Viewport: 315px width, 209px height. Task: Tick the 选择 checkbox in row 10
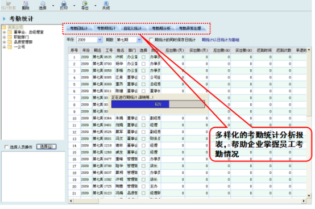(x=143, y=118)
